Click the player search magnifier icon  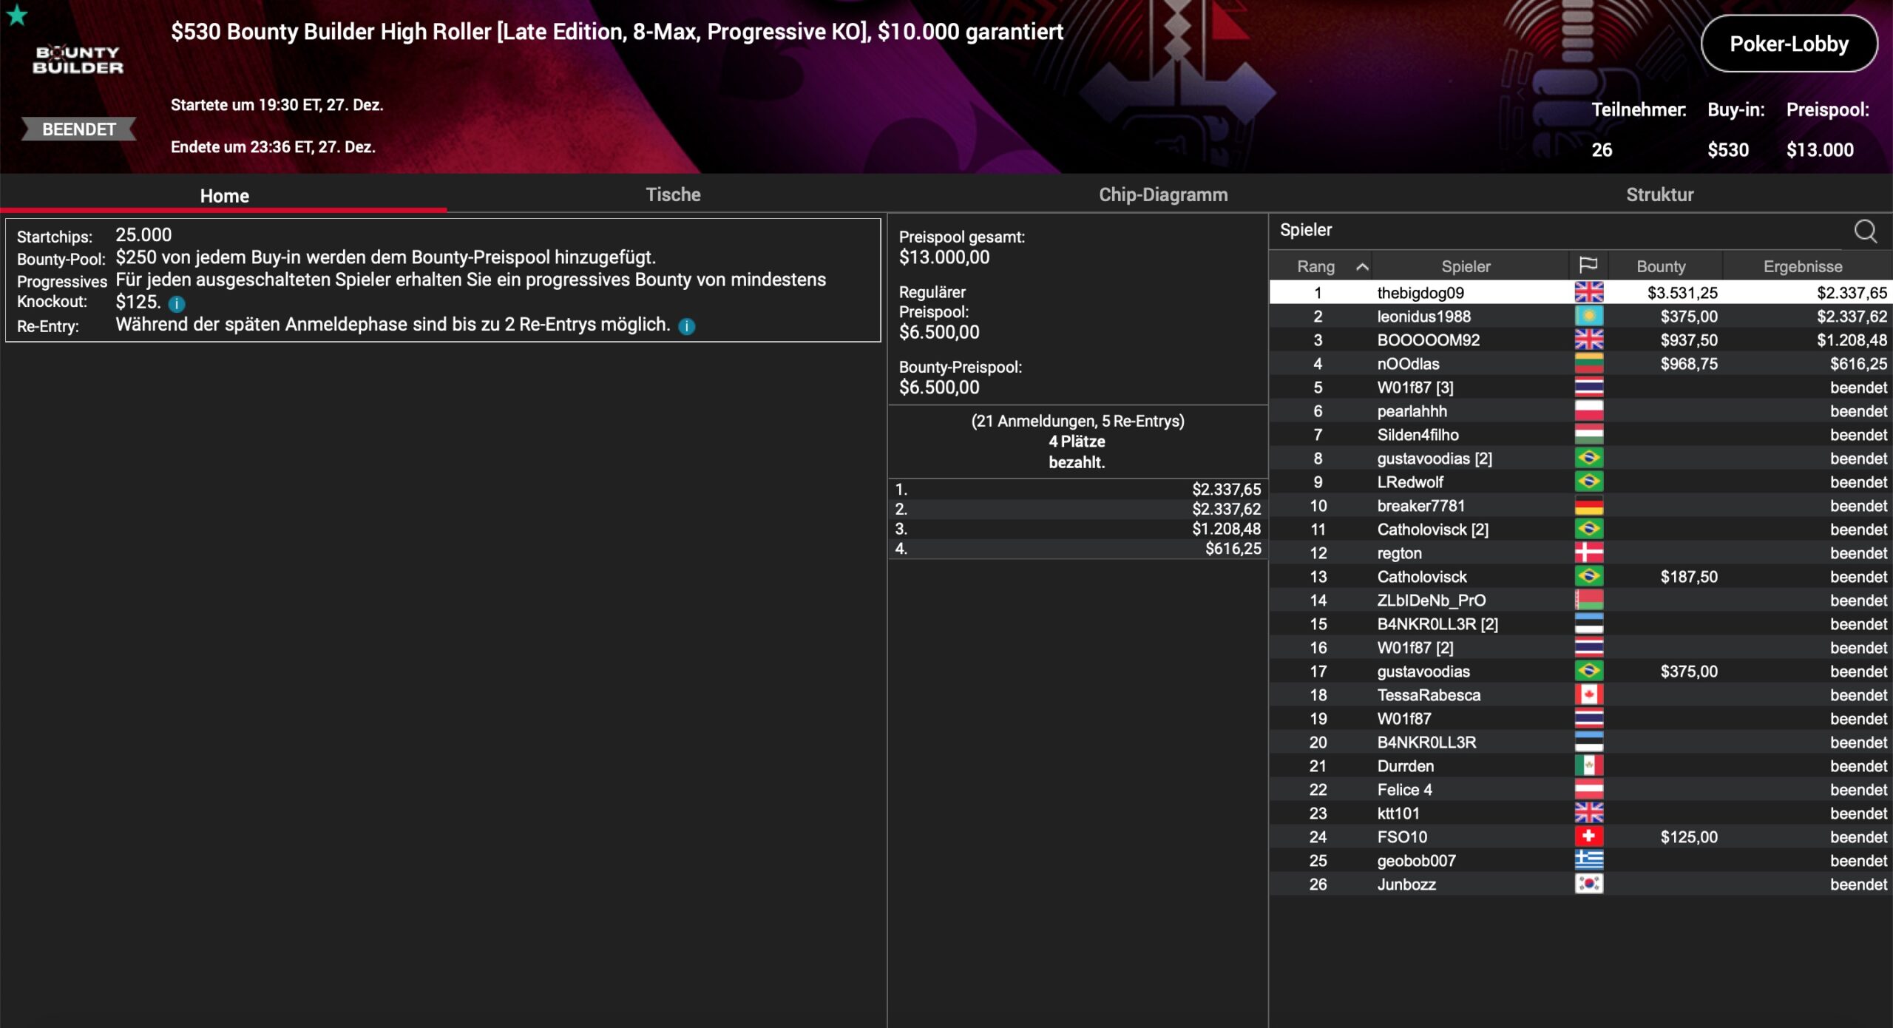point(1865,231)
